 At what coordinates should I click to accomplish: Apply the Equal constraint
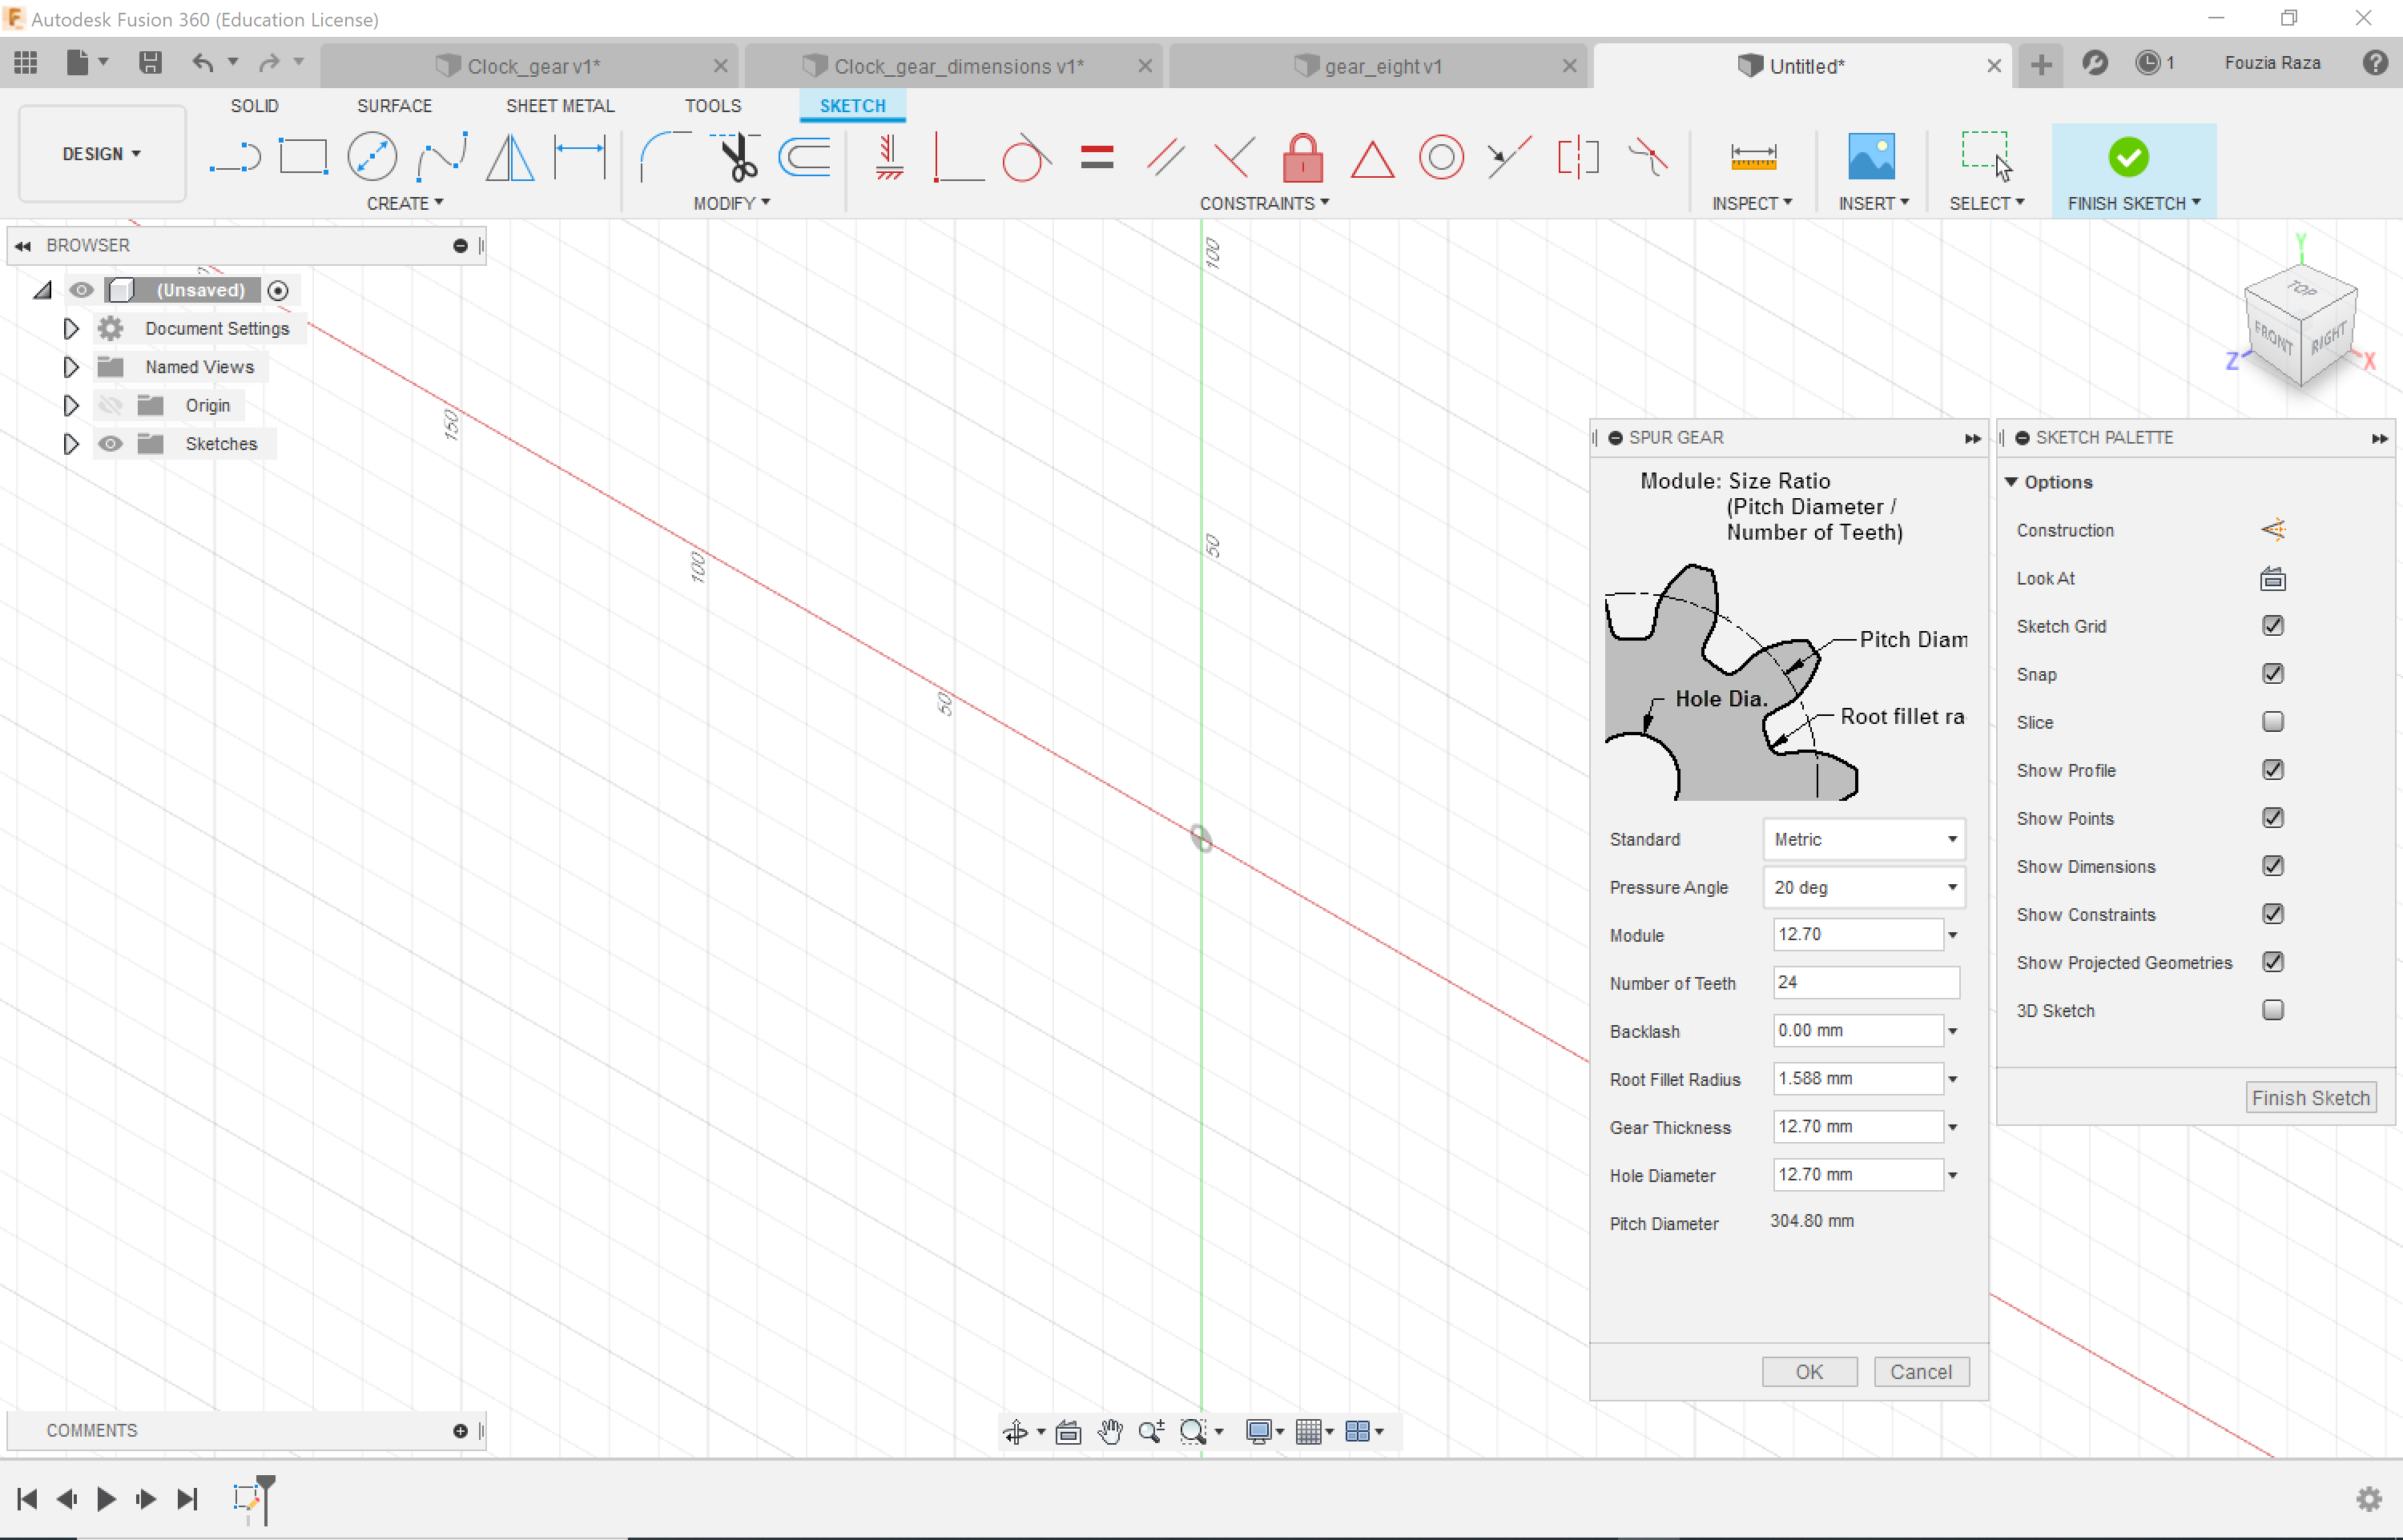click(x=1097, y=157)
